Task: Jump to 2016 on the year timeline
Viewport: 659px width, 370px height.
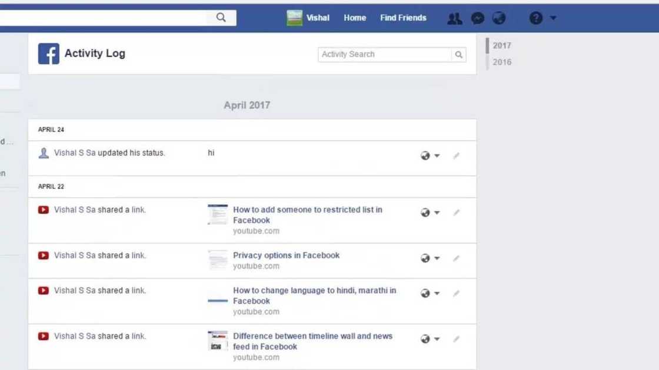Action: click(x=502, y=62)
